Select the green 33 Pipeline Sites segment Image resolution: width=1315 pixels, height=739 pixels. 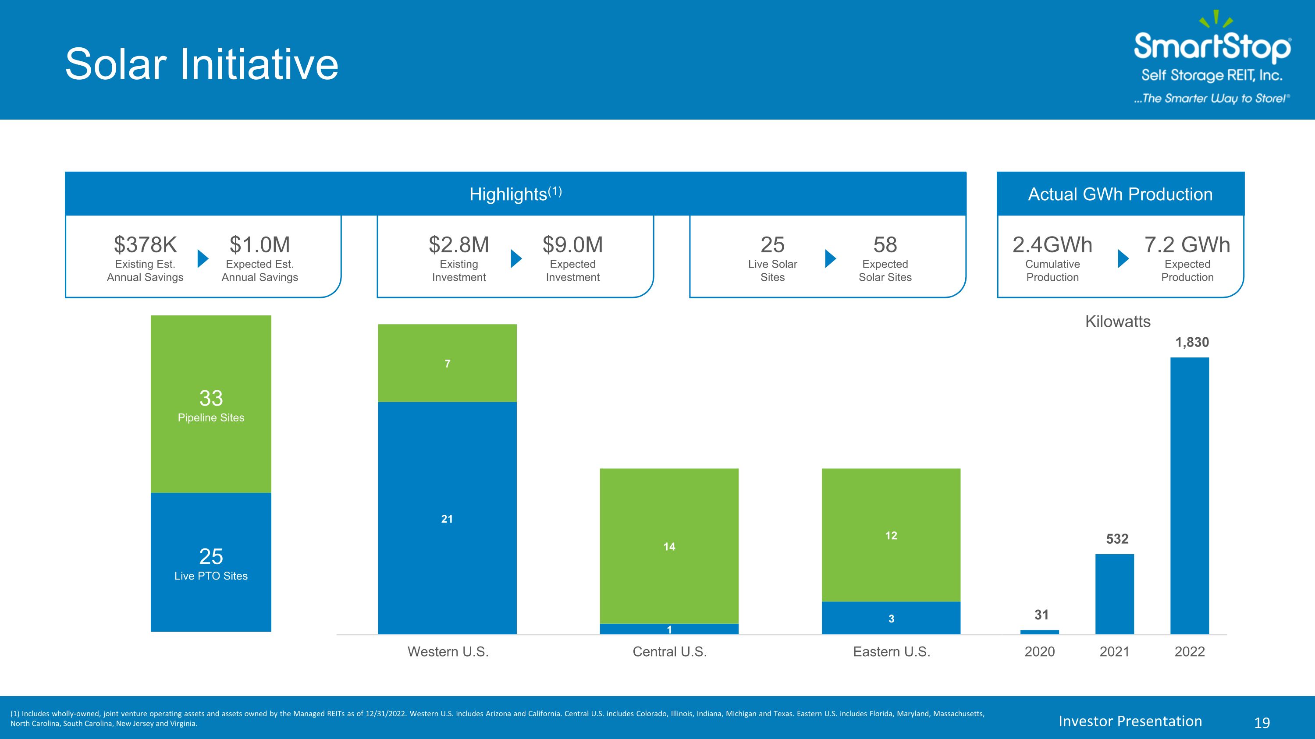pyautogui.click(x=211, y=404)
